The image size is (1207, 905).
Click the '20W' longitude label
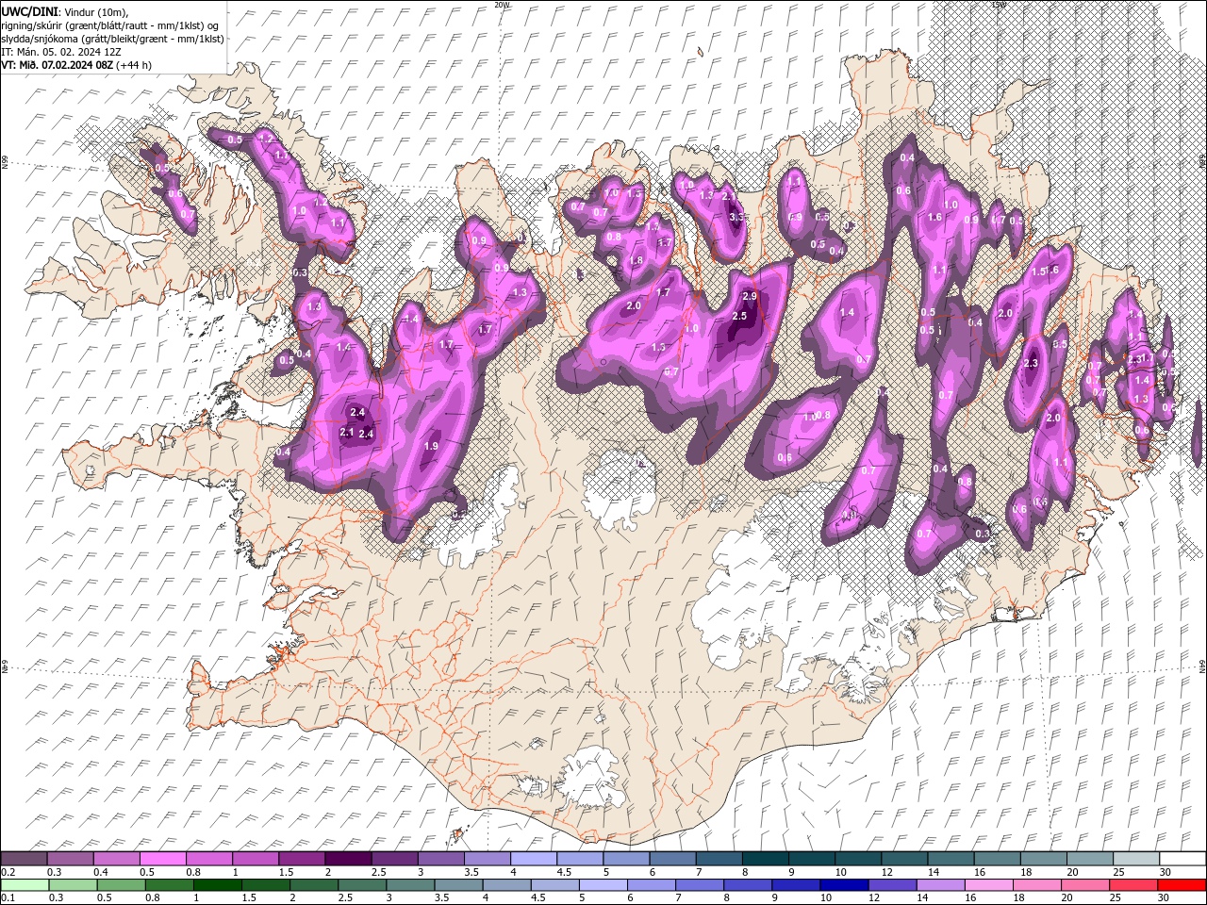click(x=502, y=4)
